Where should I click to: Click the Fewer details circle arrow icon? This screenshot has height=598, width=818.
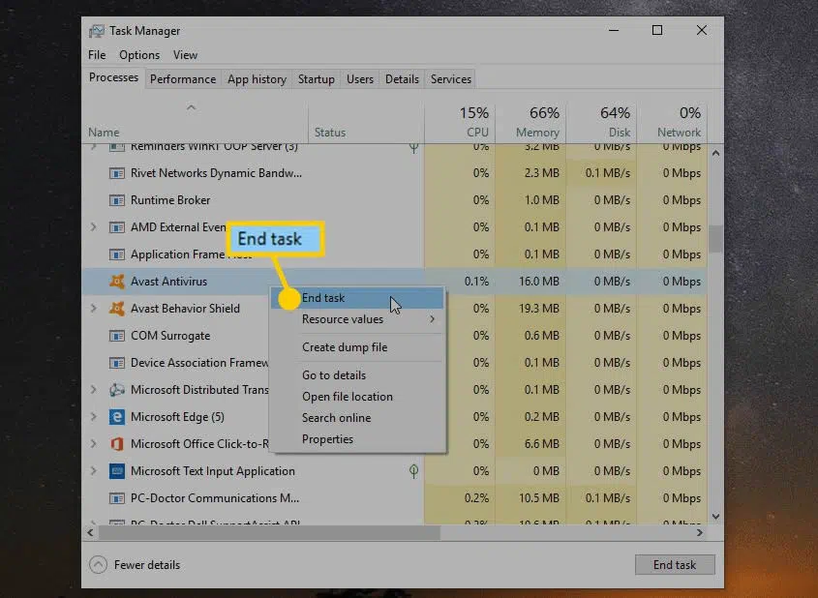[98, 565]
